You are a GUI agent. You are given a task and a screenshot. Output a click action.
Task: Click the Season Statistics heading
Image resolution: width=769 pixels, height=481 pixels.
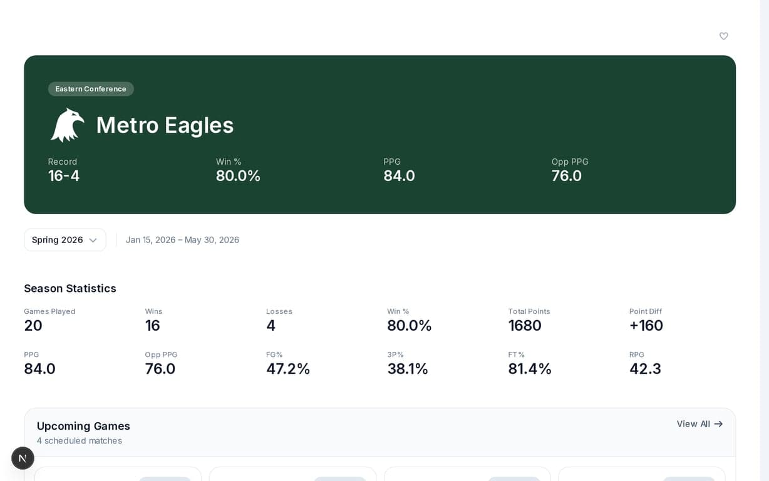click(x=70, y=288)
